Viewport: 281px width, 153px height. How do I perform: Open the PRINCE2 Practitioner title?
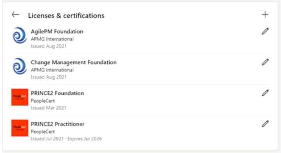pyautogui.click(x=57, y=124)
